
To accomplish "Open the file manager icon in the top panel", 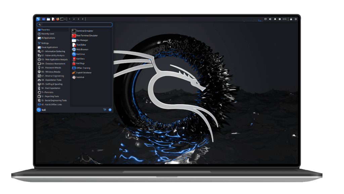I will click(48, 19).
